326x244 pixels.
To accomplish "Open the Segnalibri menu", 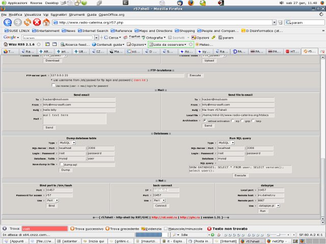I will pos(58,15).
